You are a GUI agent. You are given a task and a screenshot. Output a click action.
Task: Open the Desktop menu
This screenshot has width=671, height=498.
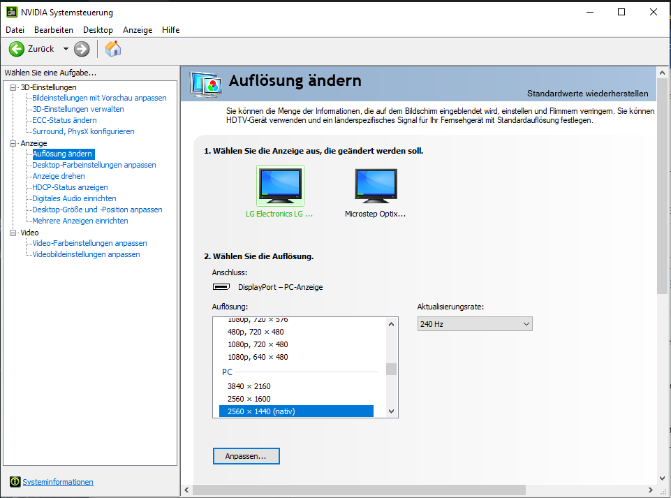click(x=98, y=30)
